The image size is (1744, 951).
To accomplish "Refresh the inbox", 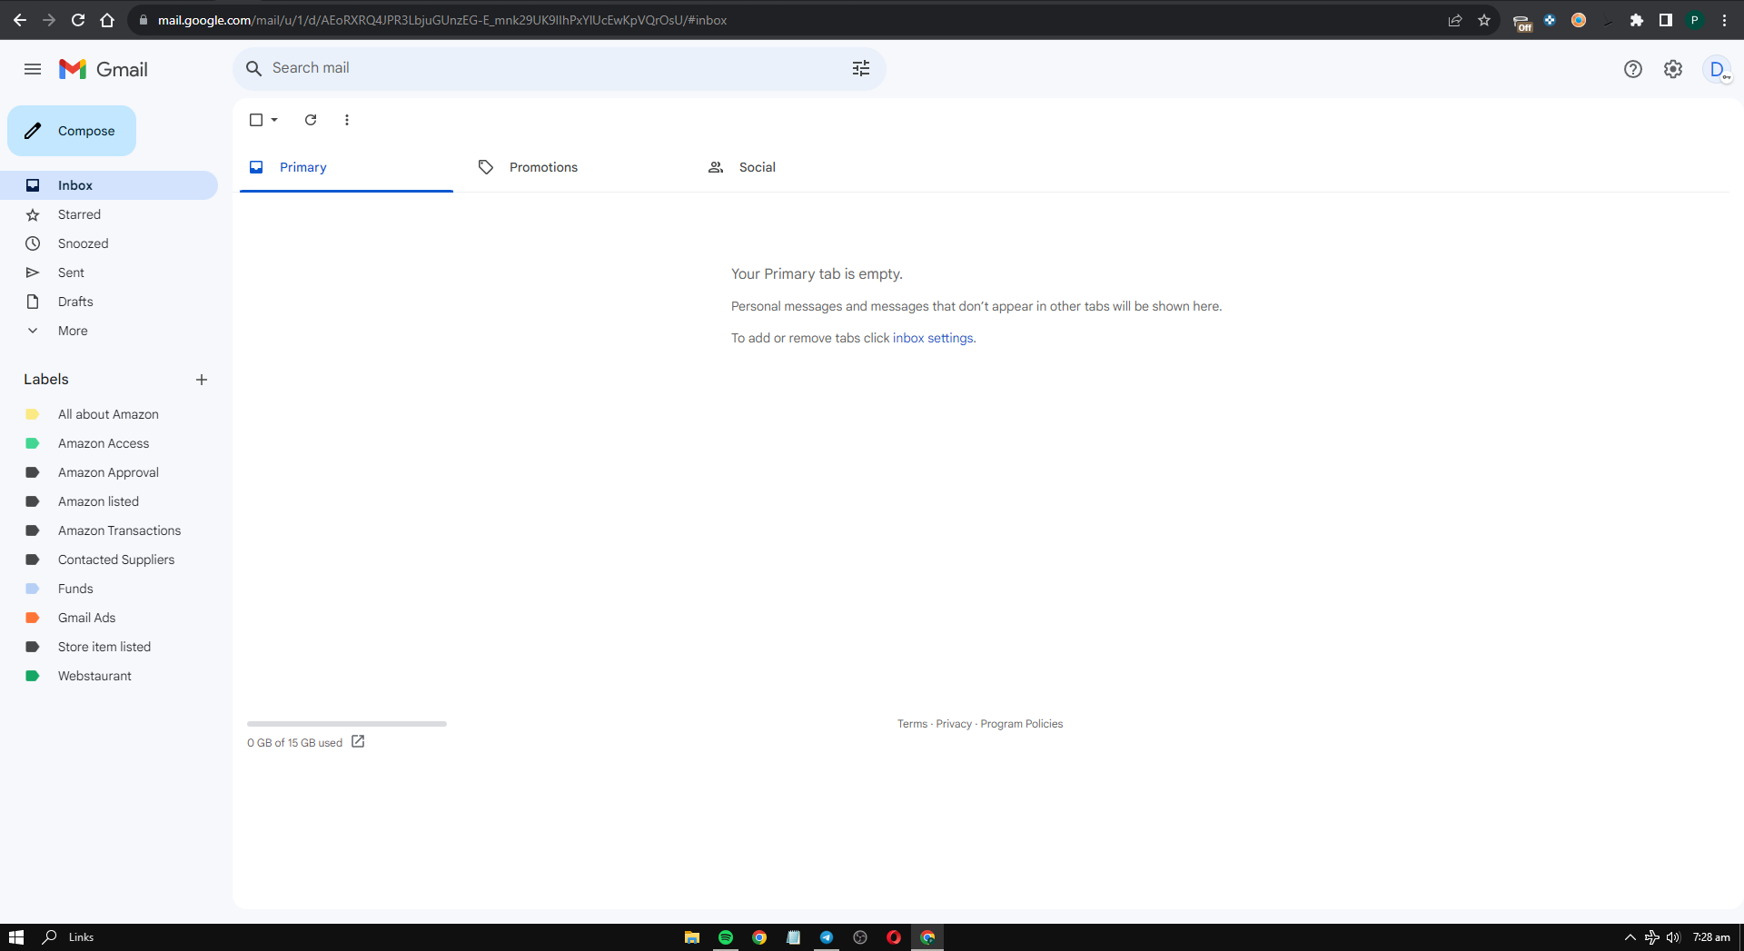I will [x=311, y=120].
